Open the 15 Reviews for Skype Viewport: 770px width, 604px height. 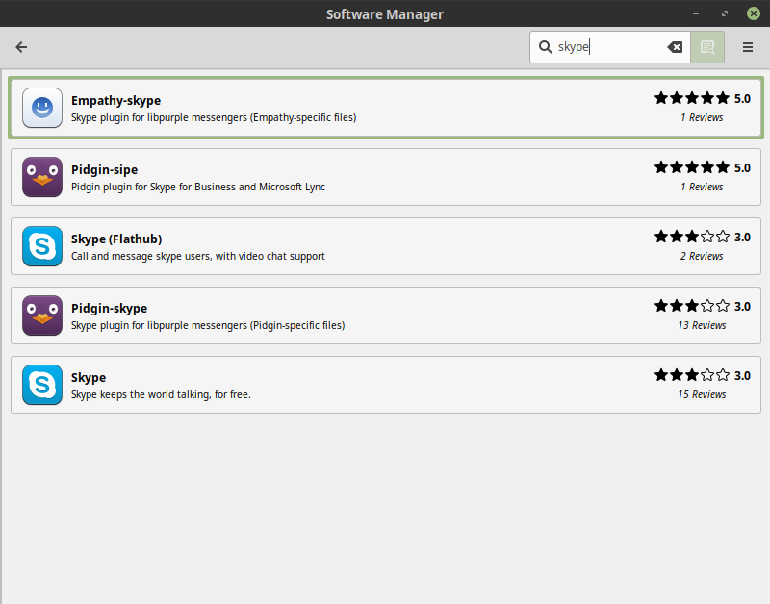click(702, 393)
